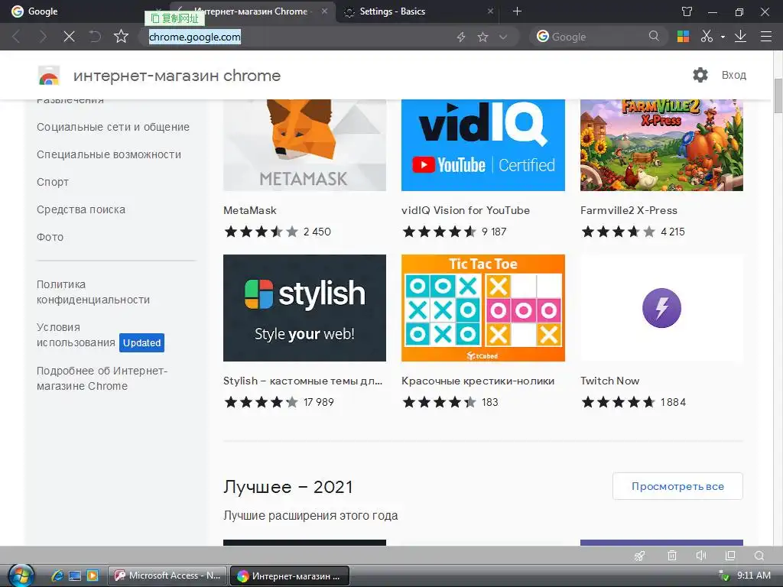Open the Фото category

50,237
